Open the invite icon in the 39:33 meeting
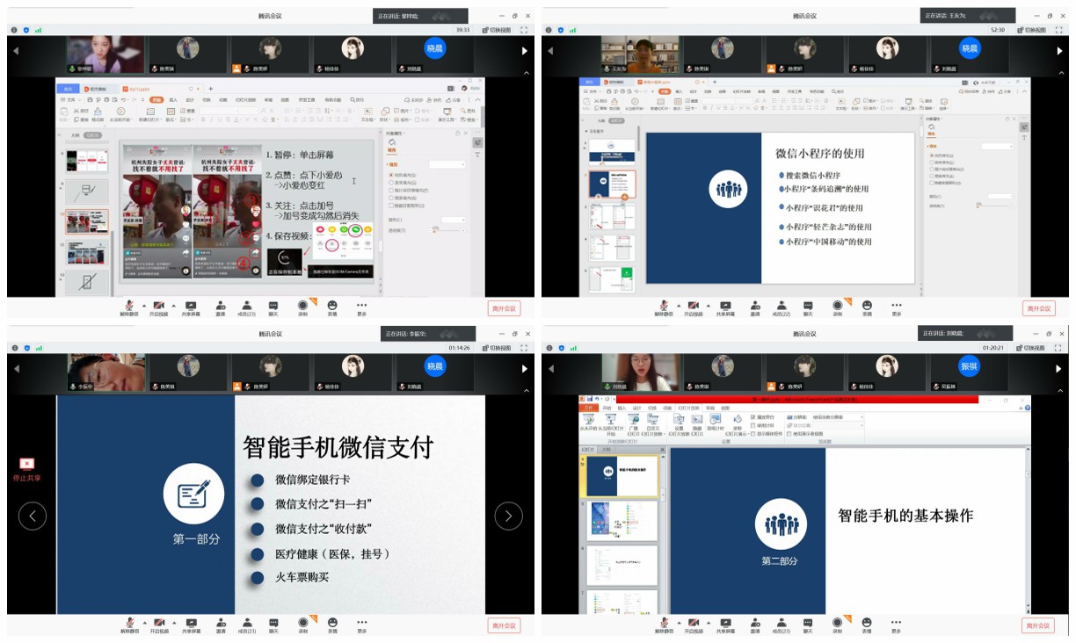Viewport: 1076px width, 643px height. coord(221,307)
